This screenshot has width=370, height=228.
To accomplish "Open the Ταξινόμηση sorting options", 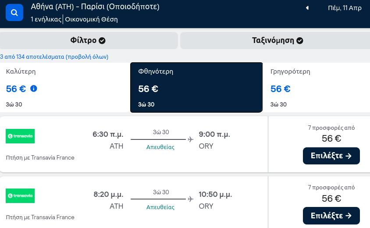I will [275, 41].
